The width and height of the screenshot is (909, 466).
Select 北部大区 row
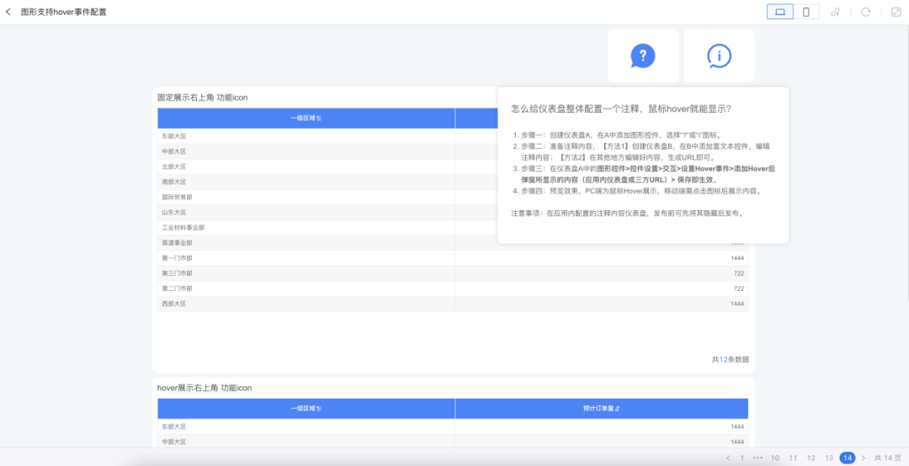[x=453, y=167]
